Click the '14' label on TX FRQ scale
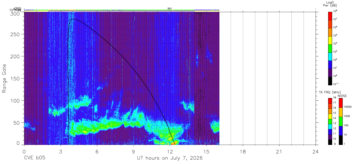The width and height of the screenshot is (355, 164). [x=335, y=119]
